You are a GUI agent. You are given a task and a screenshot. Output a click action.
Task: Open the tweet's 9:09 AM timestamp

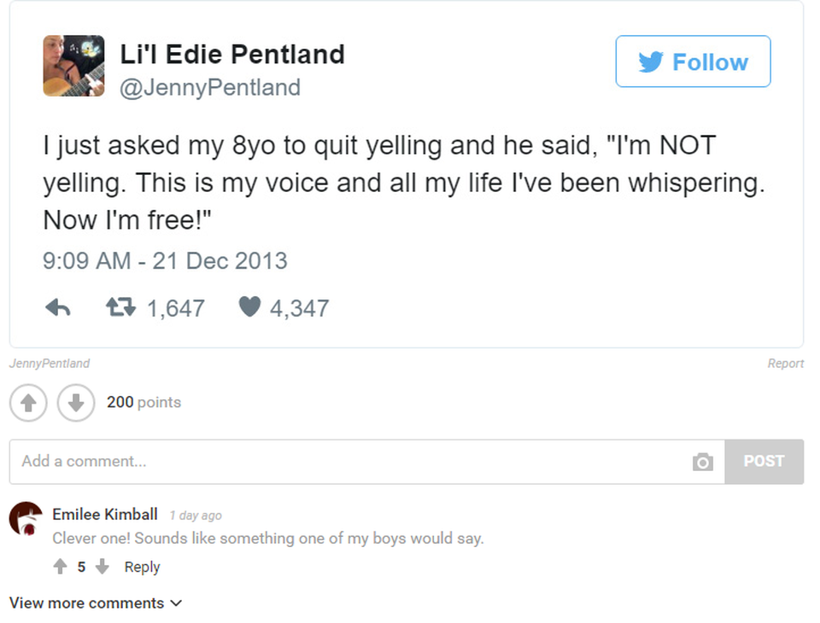tap(165, 260)
